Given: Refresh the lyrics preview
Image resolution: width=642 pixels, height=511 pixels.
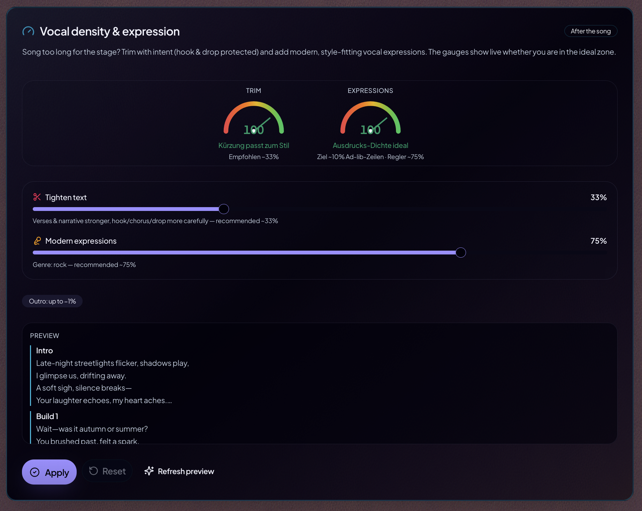Looking at the screenshot, I should tap(179, 471).
